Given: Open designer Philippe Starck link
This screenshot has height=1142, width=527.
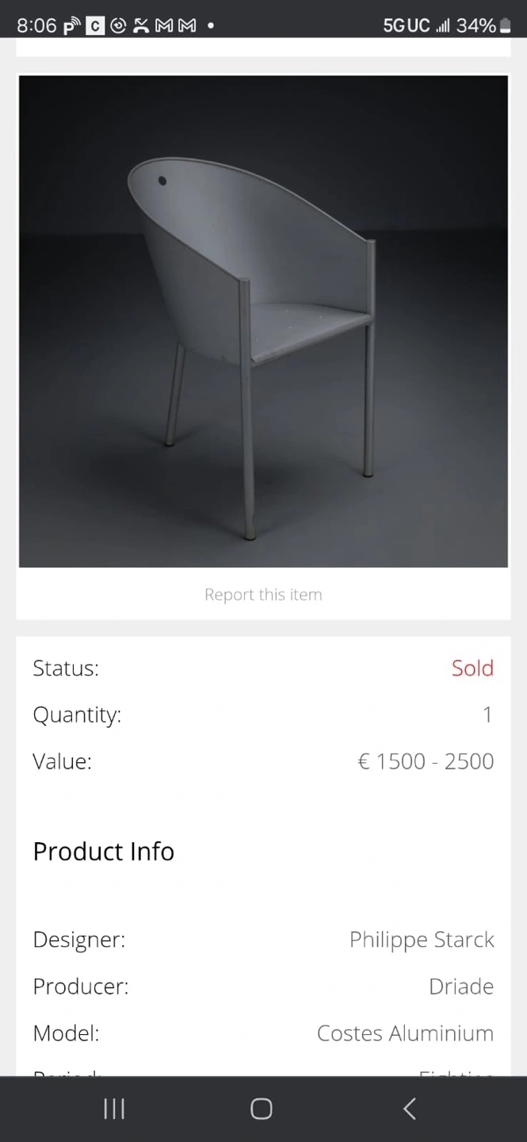Looking at the screenshot, I should click(x=422, y=940).
